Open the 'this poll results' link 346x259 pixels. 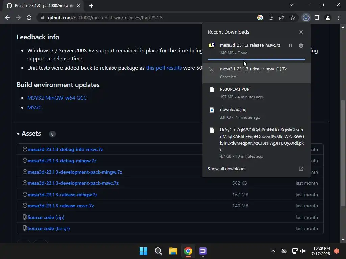164,68
